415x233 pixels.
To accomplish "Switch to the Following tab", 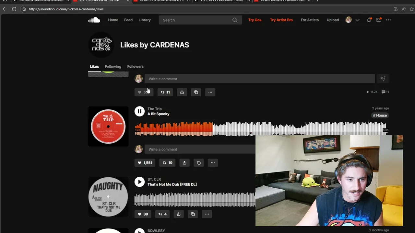I will click(x=113, y=66).
